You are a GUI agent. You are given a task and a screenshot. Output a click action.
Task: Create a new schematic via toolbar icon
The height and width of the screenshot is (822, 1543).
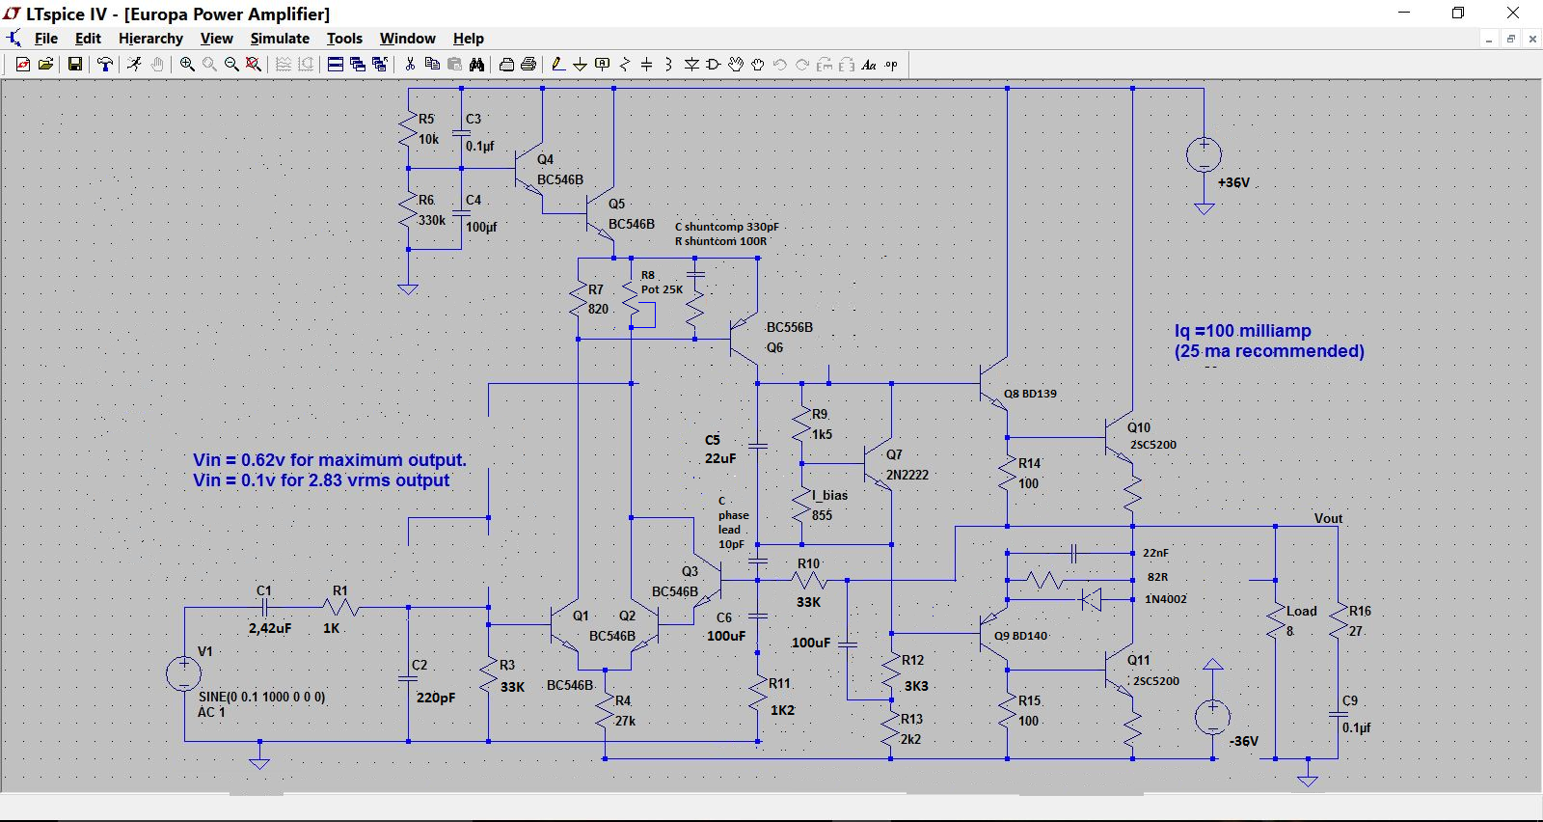tap(23, 65)
